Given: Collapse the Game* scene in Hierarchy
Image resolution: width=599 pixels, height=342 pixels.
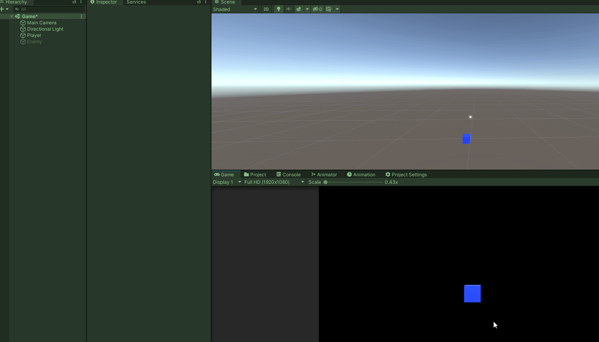Looking at the screenshot, I should pyautogui.click(x=11, y=16).
